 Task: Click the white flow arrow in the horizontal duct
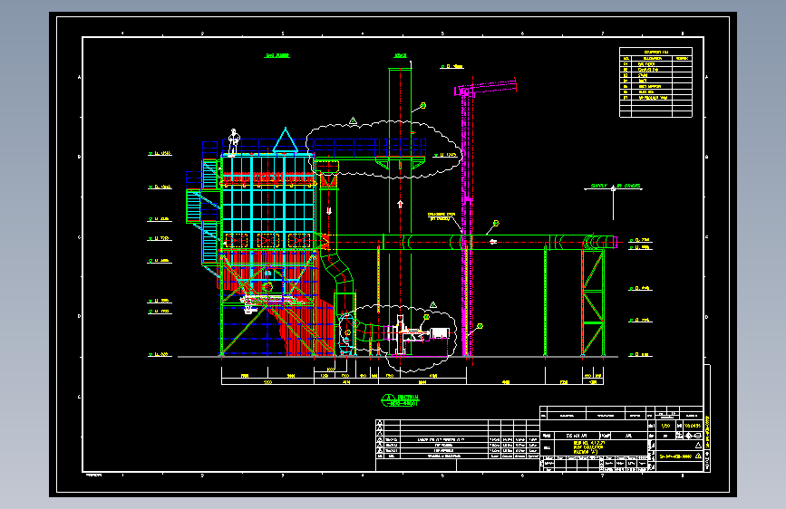[x=493, y=242]
